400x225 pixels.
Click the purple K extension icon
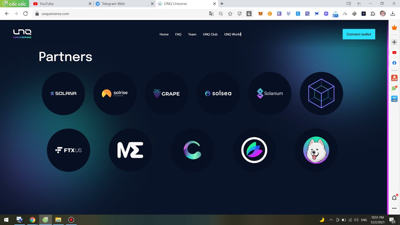(279, 14)
